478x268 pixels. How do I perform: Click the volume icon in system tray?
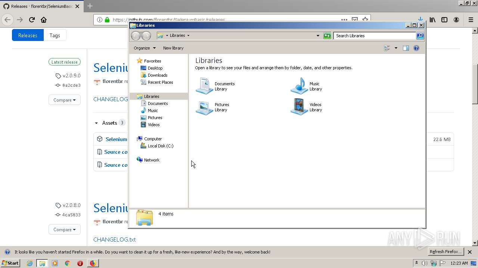pyautogui.click(x=425, y=263)
